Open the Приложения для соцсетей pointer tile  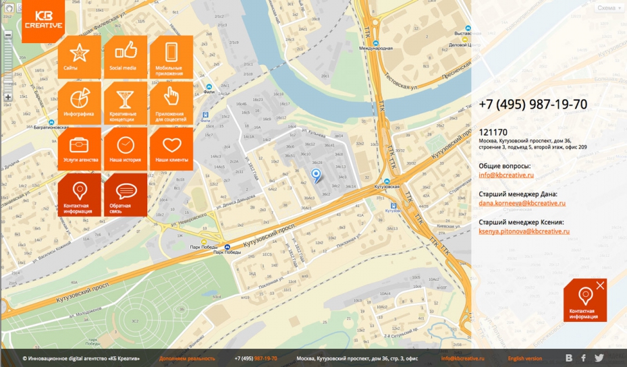pos(171,103)
